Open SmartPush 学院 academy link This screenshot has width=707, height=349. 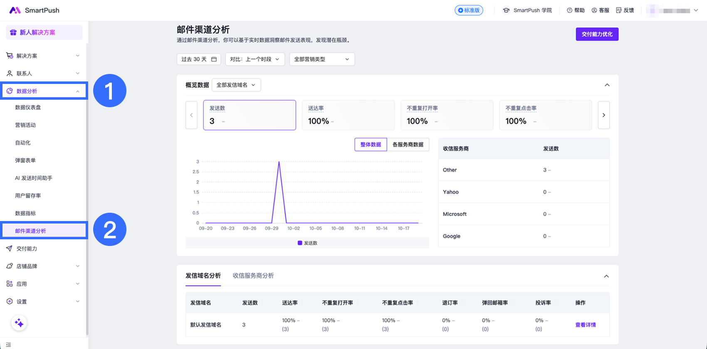click(x=527, y=10)
